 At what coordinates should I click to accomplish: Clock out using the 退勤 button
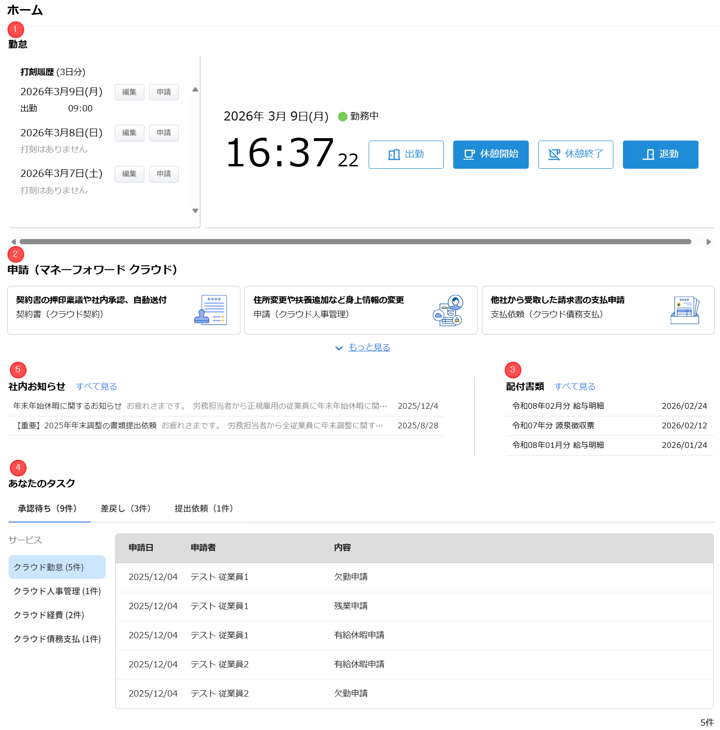(x=660, y=154)
